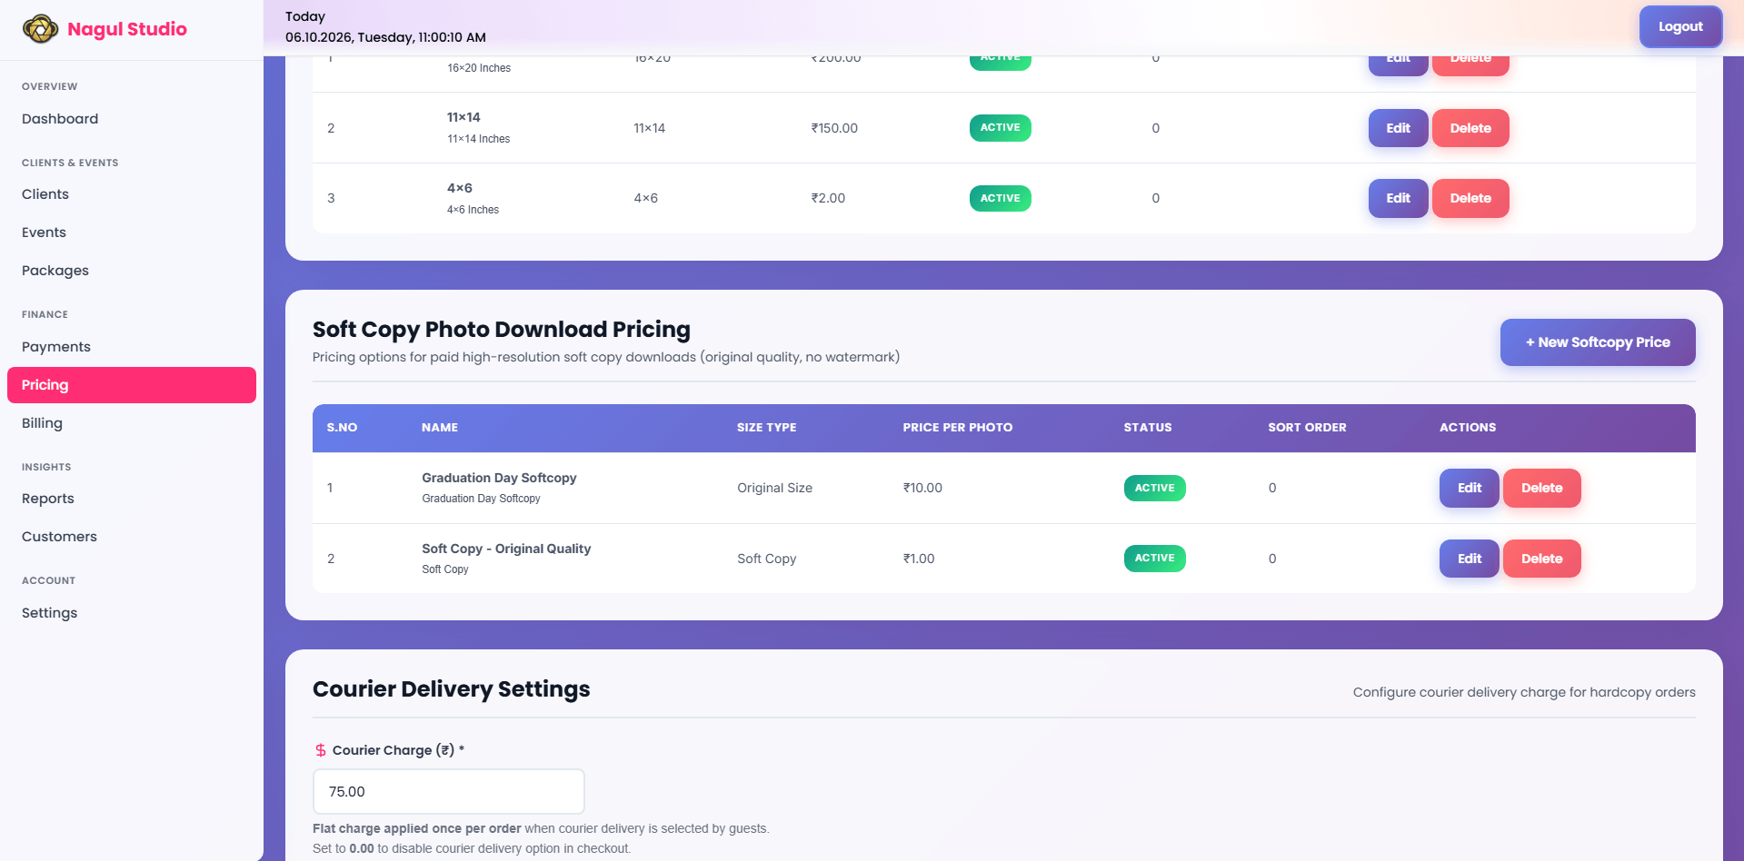Click ACTIVE badge in 4×6 row
The width and height of the screenshot is (1744, 861).
[x=1000, y=198]
